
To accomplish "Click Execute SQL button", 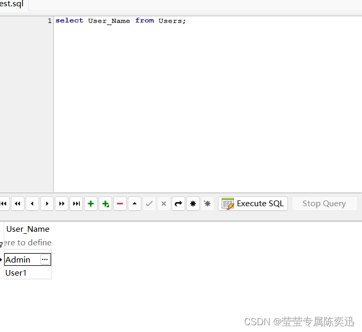I will (253, 204).
